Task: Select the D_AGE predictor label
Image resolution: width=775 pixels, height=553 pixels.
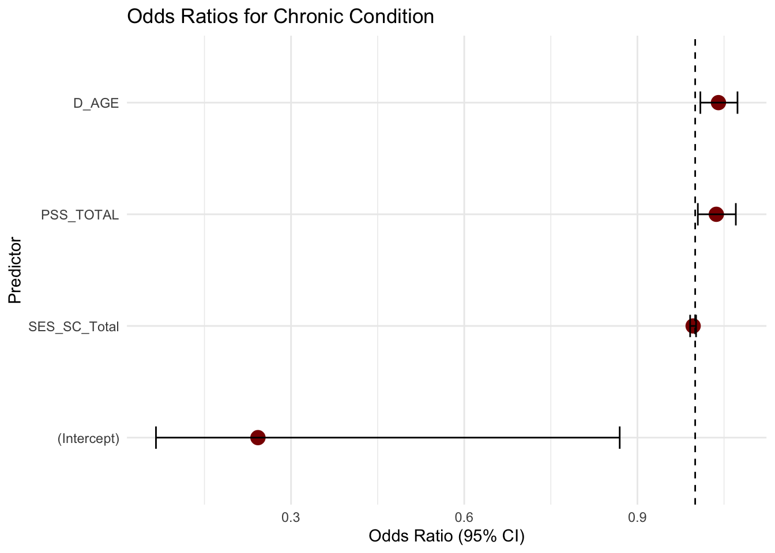Action: point(96,104)
